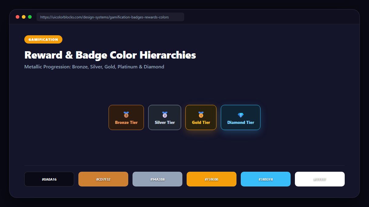Pick the #94A3B8 silver swatch
The height and width of the screenshot is (207, 369).
click(157, 179)
